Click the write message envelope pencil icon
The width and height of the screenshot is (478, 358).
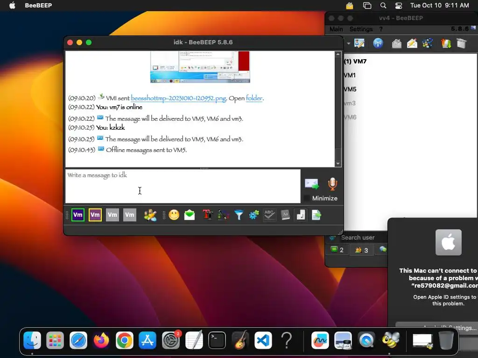click(412, 43)
